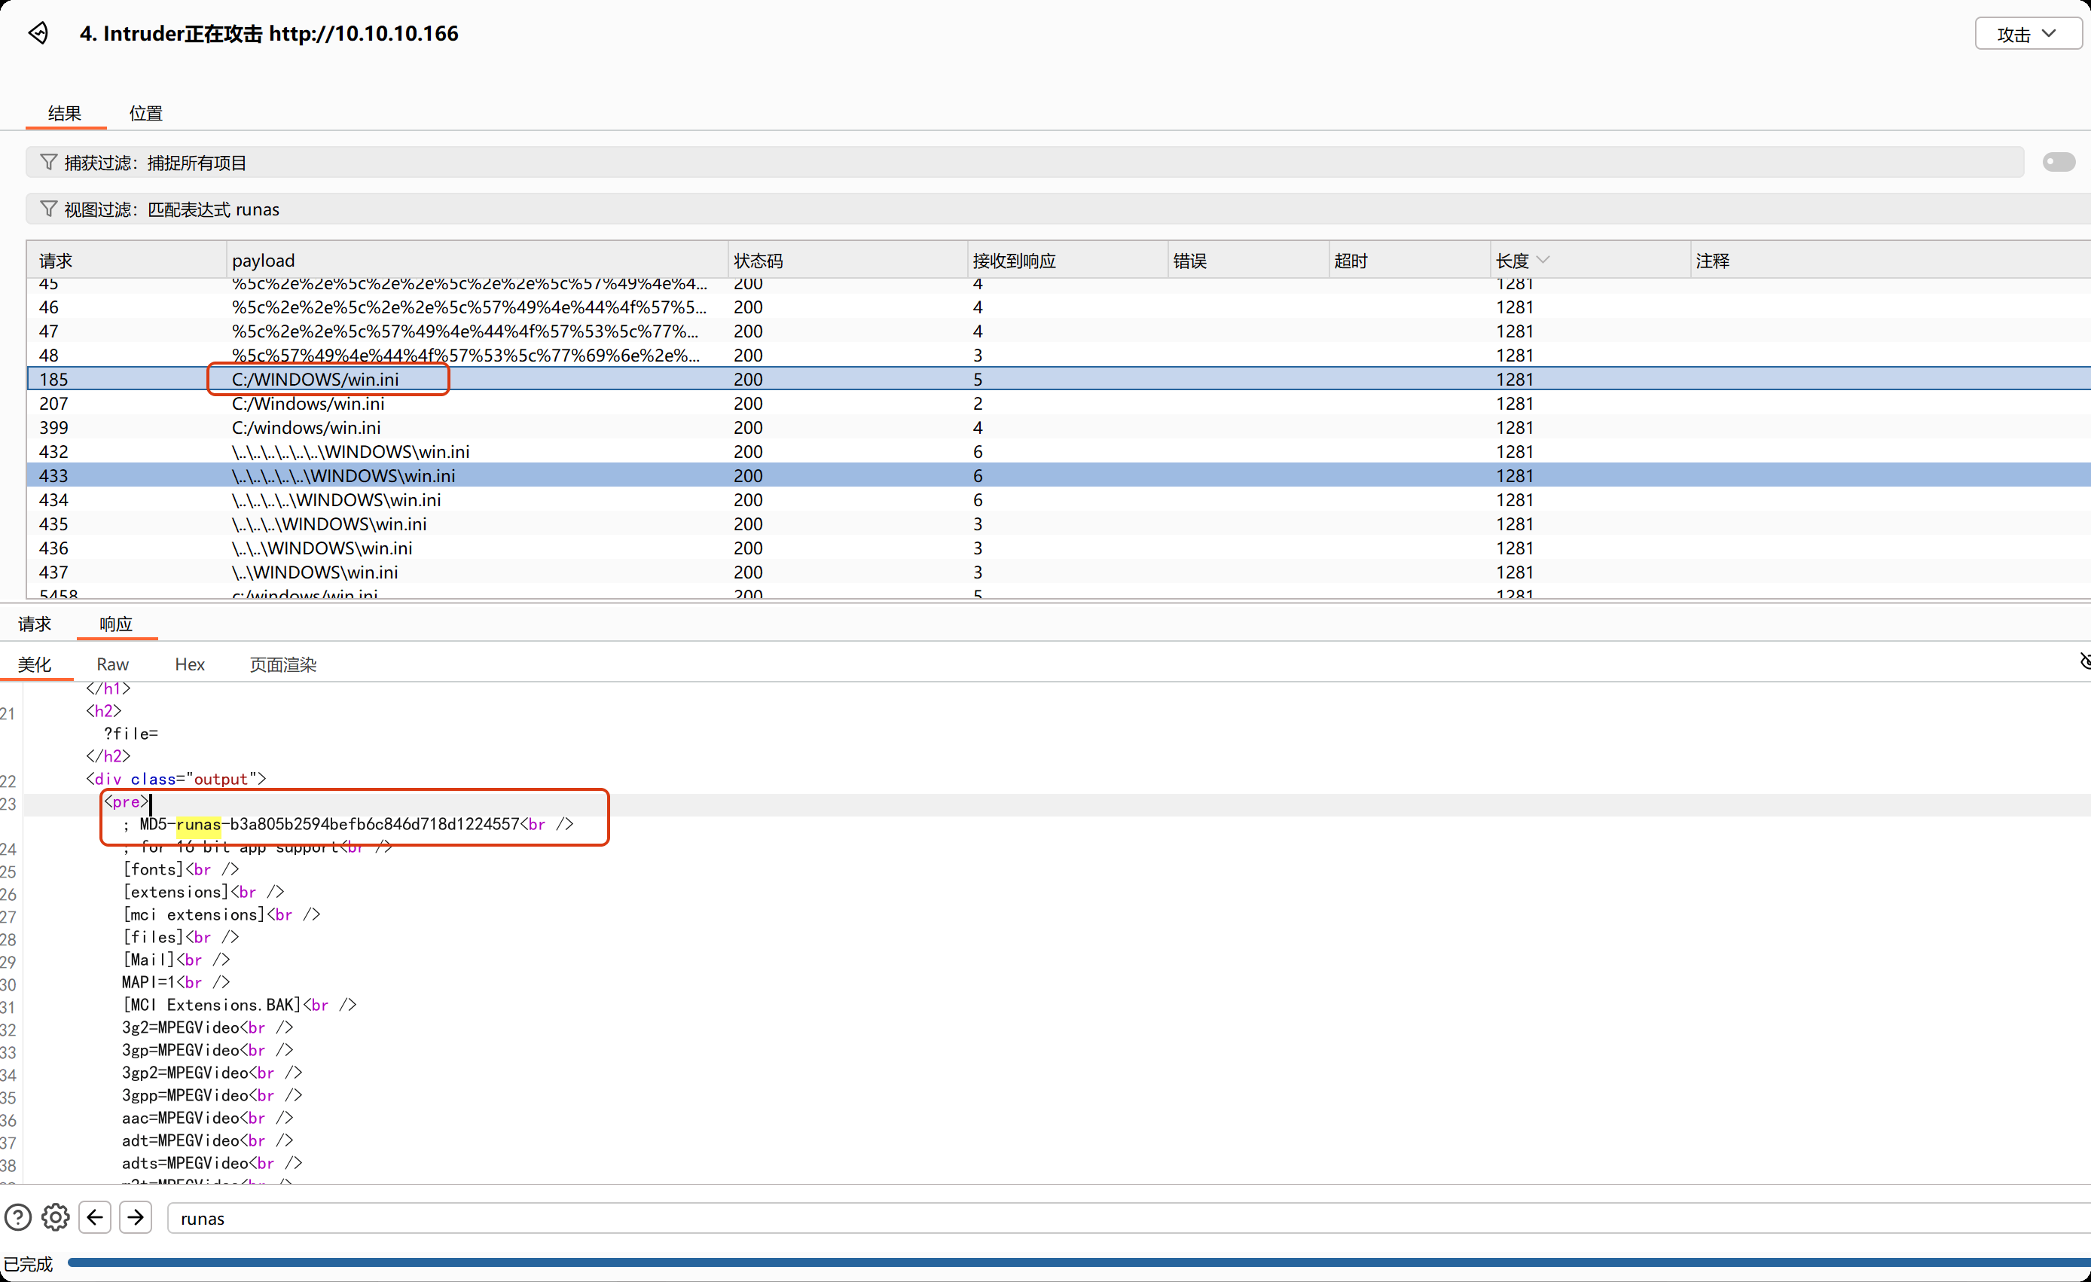This screenshot has height=1282, width=2091.
Task: Click the previous match arrow icon
Action: (x=95, y=1217)
